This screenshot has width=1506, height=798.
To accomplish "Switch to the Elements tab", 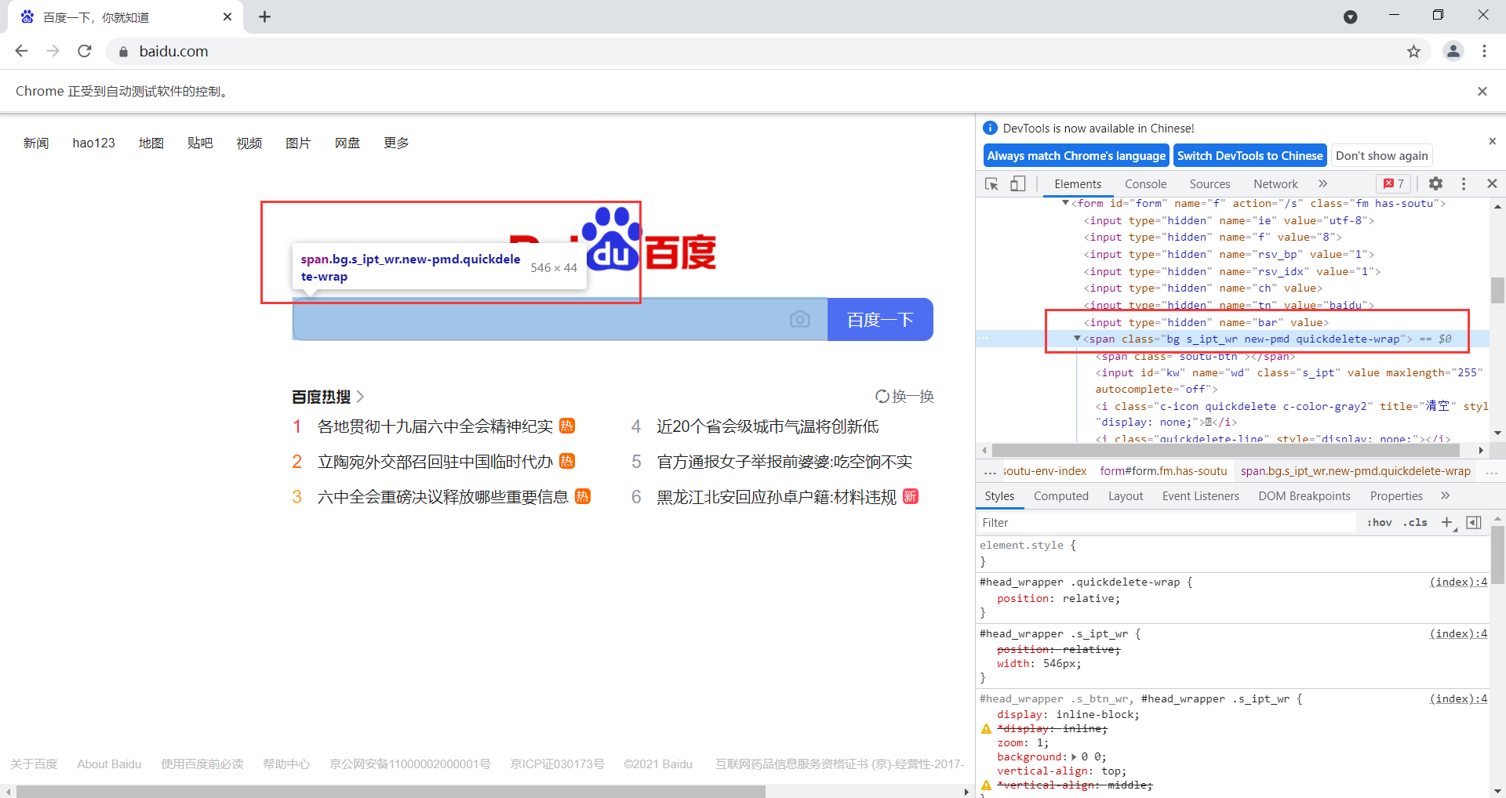I will pyautogui.click(x=1078, y=183).
